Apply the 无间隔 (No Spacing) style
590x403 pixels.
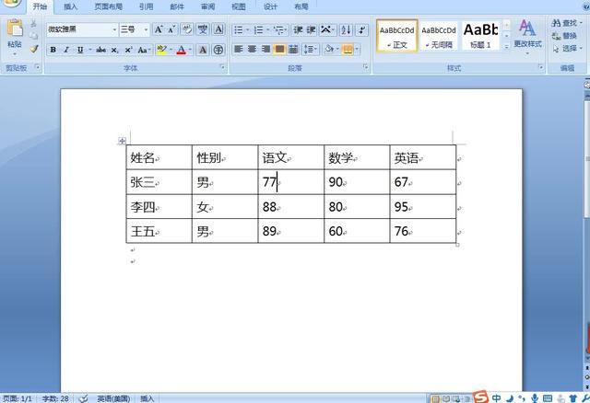pyautogui.click(x=439, y=36)
